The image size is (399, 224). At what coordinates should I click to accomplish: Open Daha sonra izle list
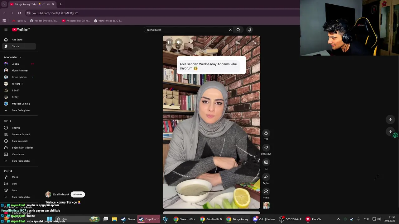pyautogui.click(x=19, y=141)
